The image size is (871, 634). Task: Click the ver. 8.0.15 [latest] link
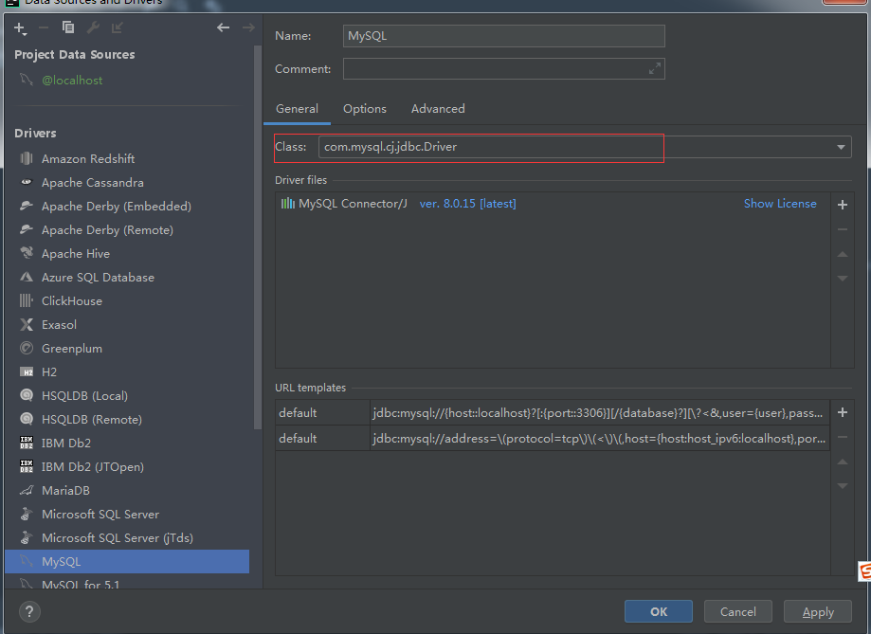(x=467, y=204)
